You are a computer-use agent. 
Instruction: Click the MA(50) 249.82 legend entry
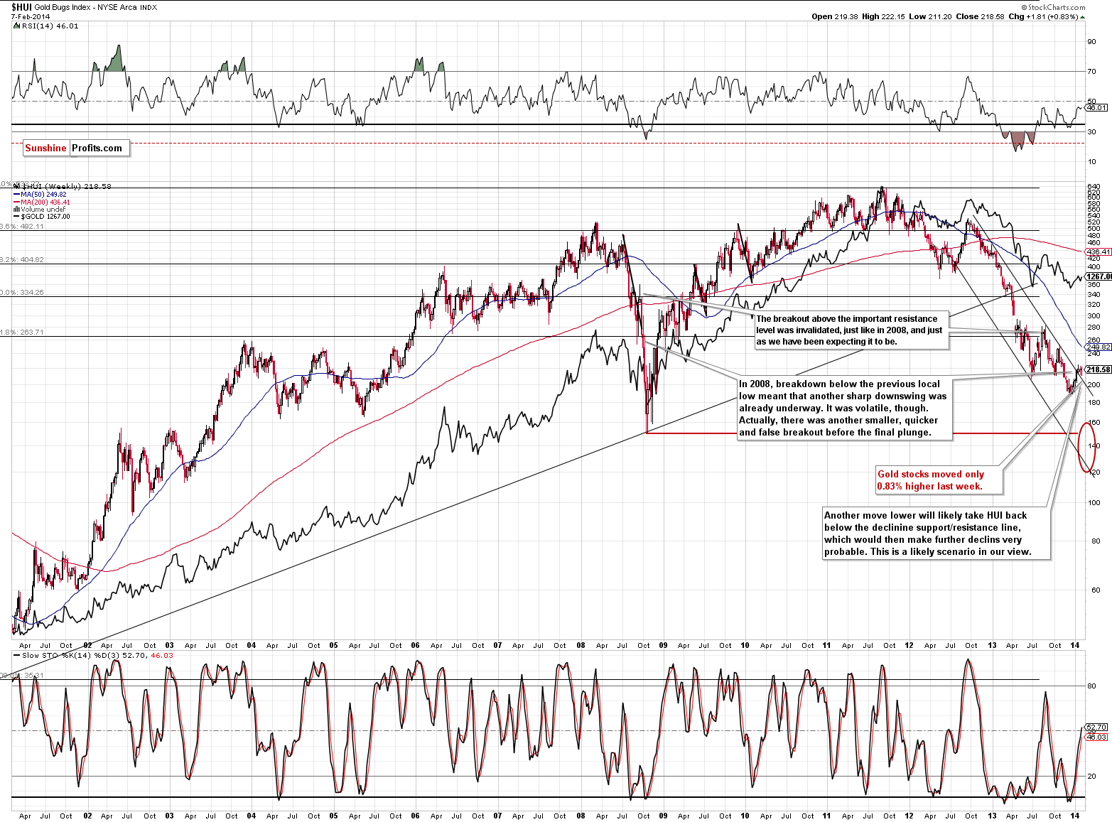click(x=41, y=194)
